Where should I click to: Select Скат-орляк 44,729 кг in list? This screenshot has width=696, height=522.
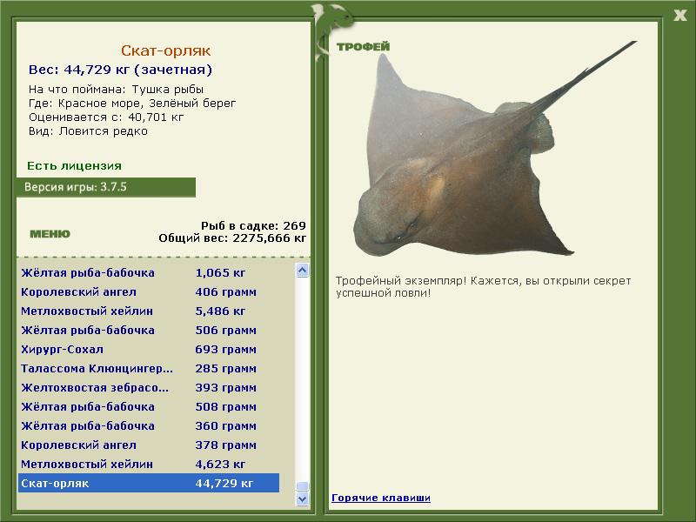click(149, 483)
